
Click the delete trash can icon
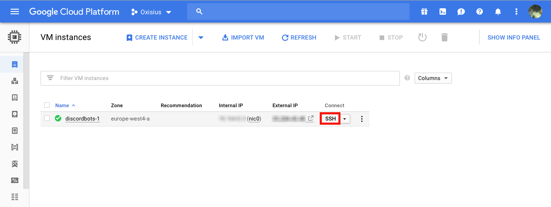444,37
